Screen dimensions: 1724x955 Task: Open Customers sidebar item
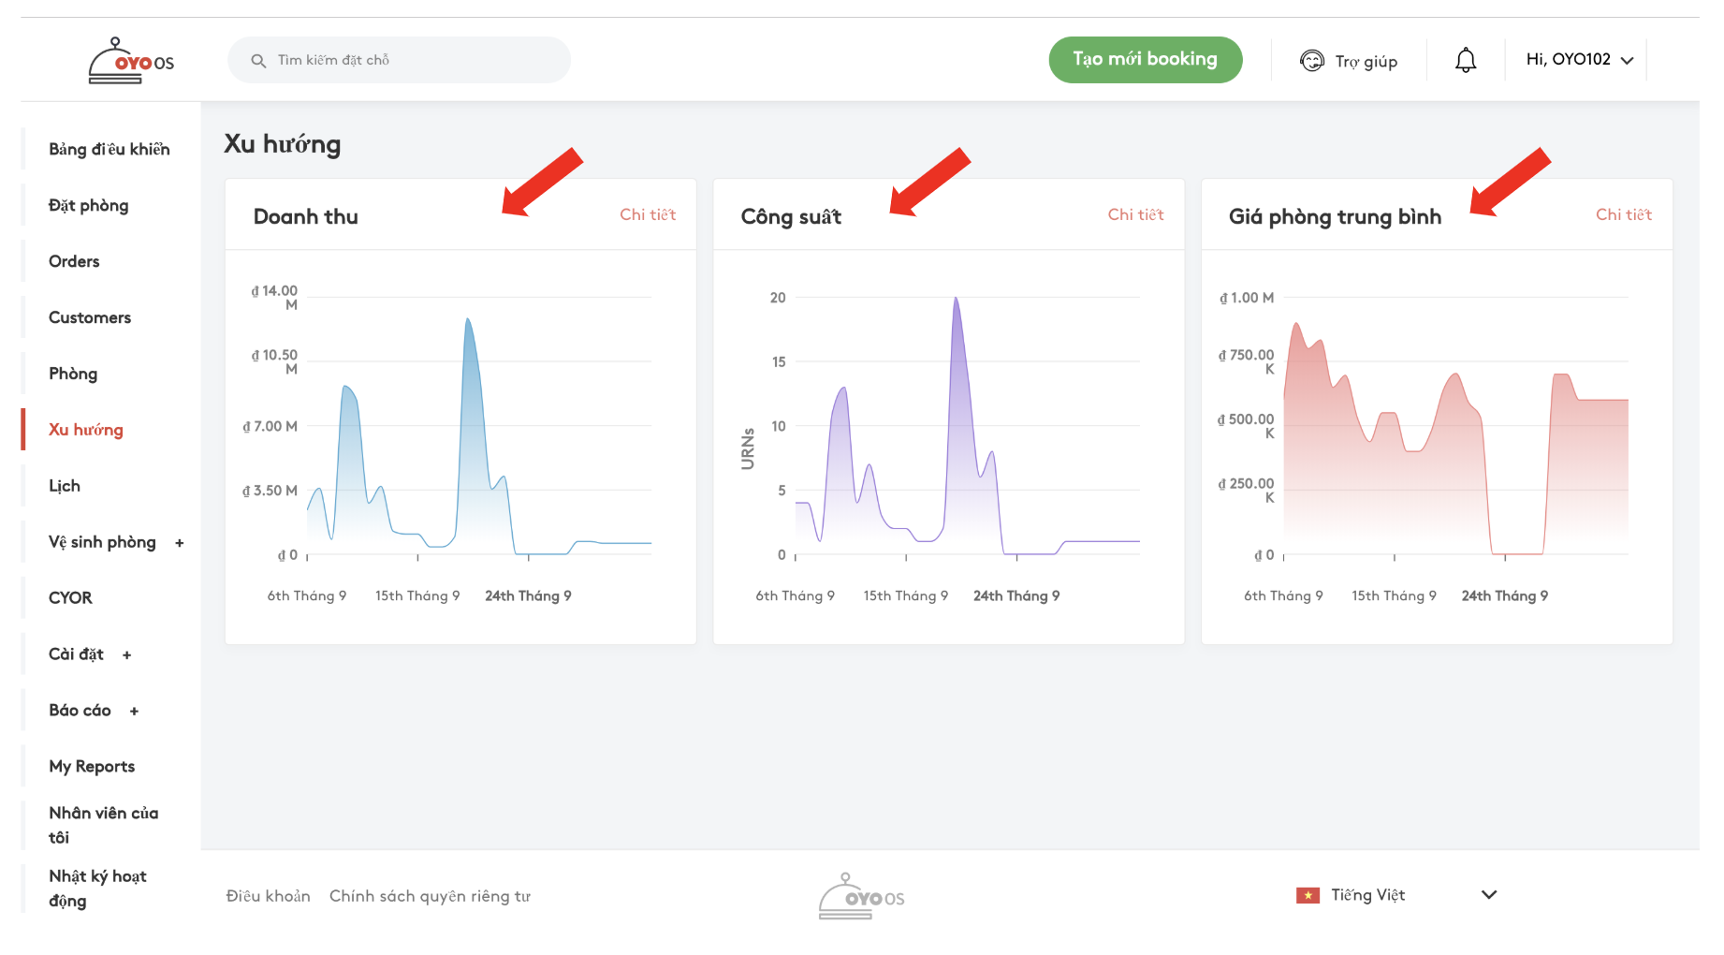90,317
